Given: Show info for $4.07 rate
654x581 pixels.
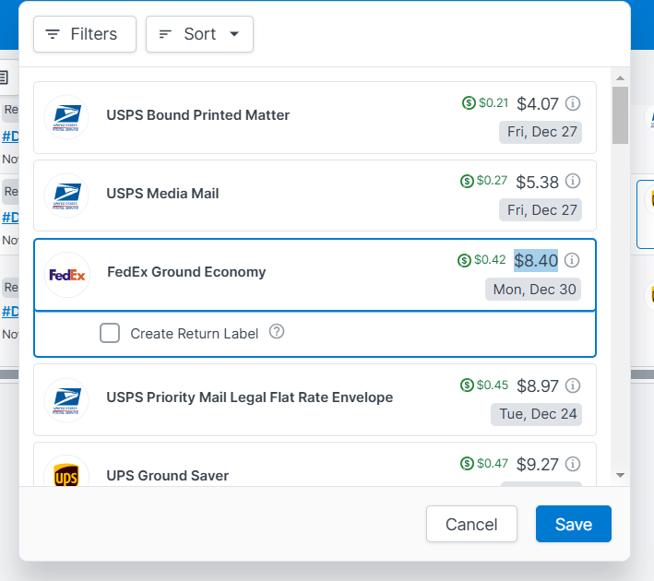Looking at the screenshot, I should coord(573,103).
